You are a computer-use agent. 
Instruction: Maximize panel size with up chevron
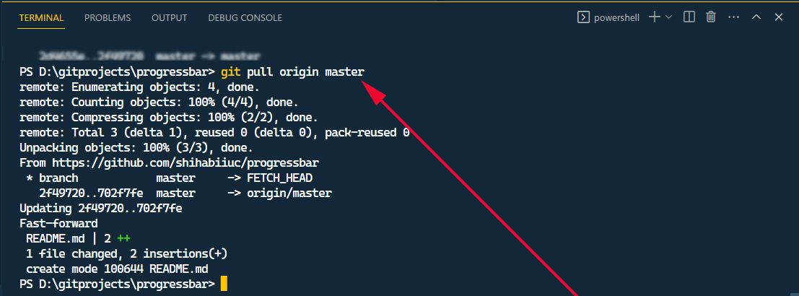pyautogui.click(x=756, y=17)
